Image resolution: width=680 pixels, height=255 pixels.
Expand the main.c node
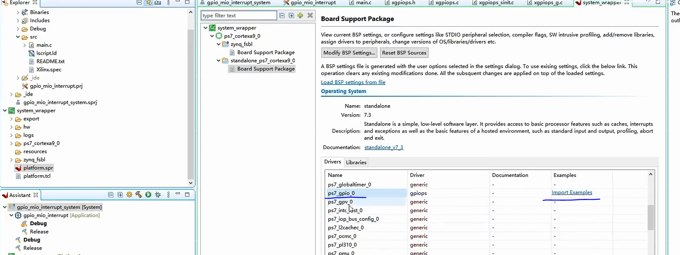[x=25, y=45]
